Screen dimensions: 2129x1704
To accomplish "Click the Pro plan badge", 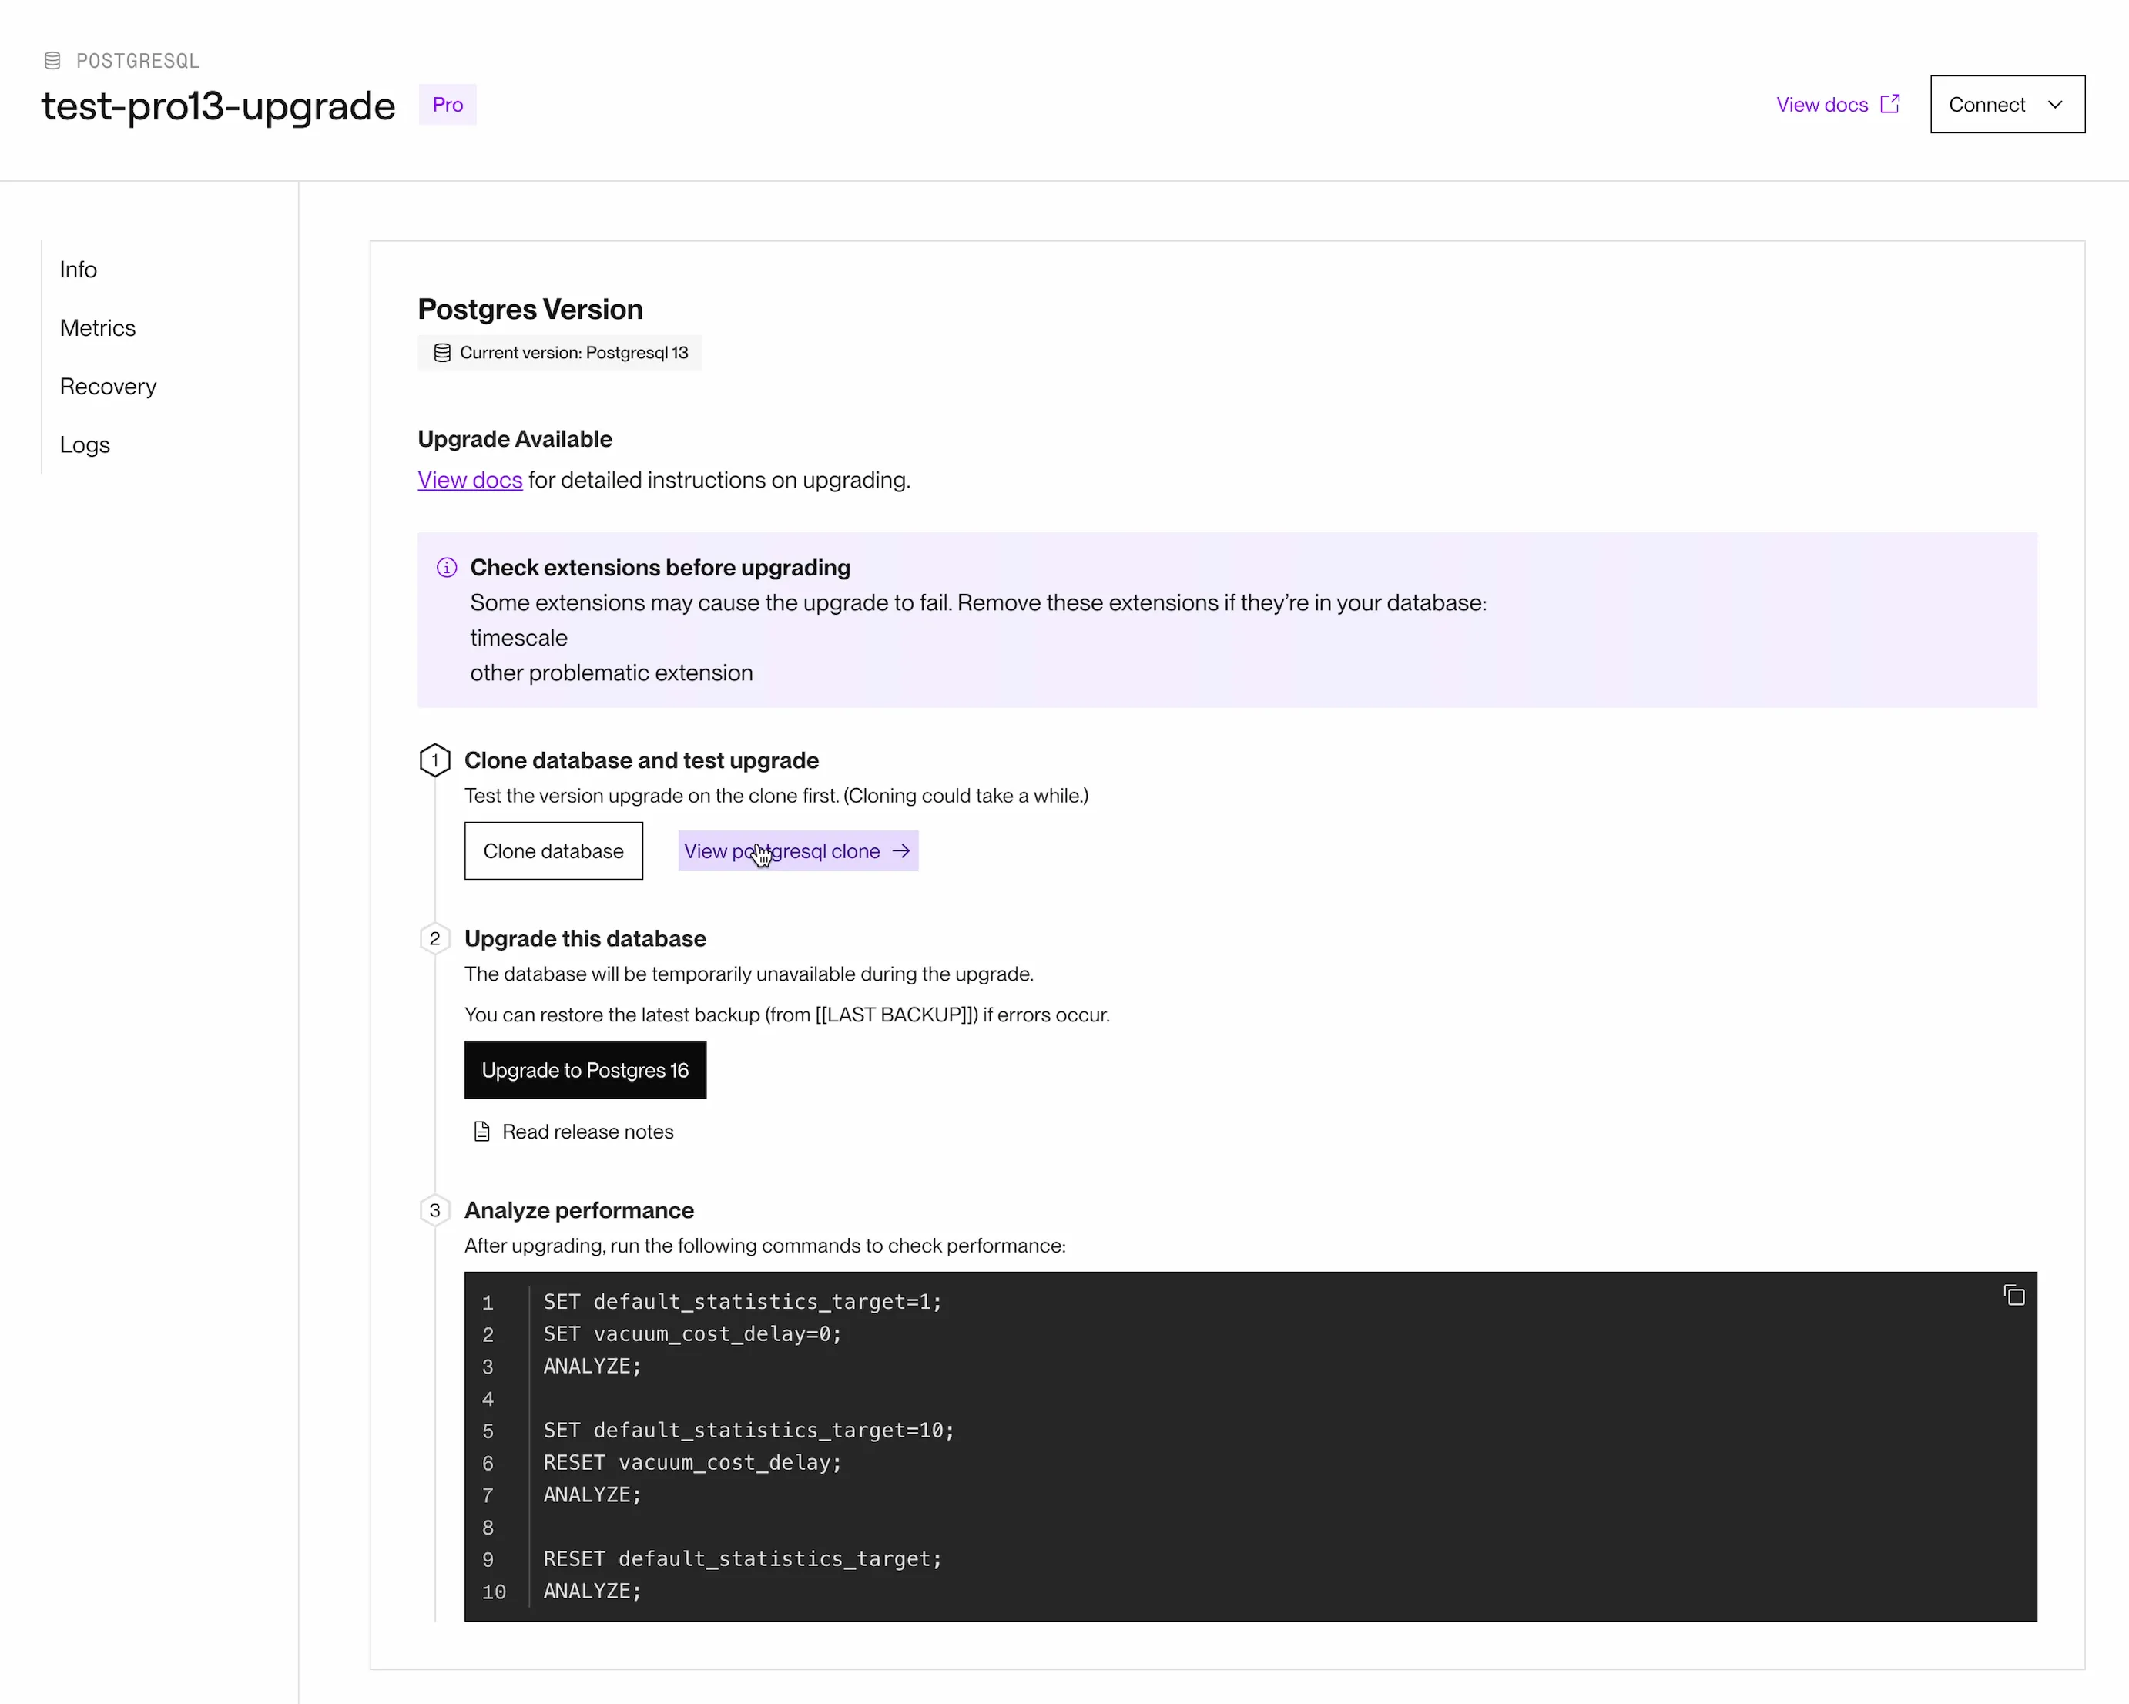I will pyautogui.click(x=448, y=105).
